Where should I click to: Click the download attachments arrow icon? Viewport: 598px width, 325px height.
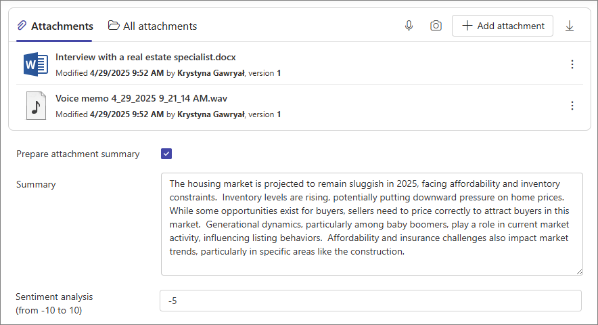click(570, 26)
